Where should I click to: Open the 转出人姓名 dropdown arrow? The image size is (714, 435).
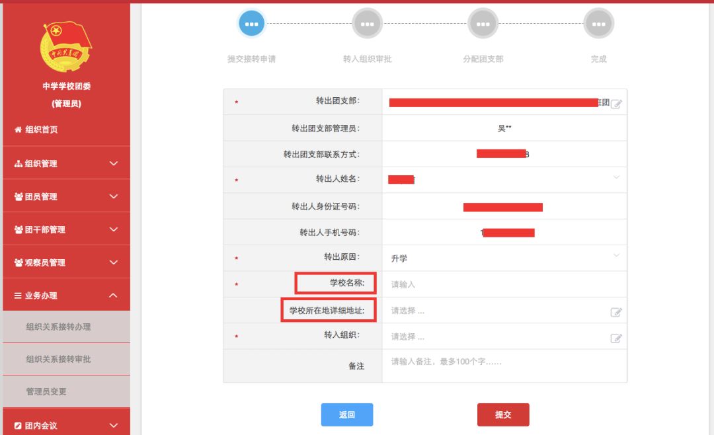pos(615,178)
